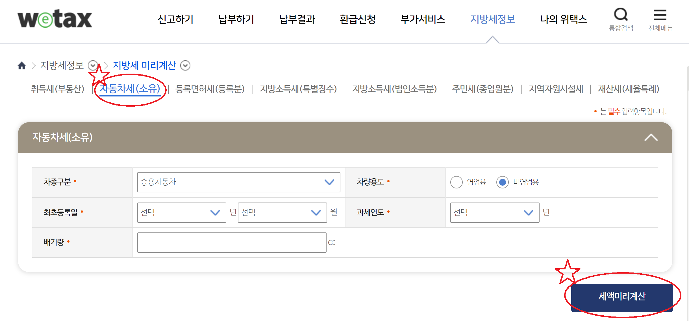Open the 나의 위택스 menu
The width and height of the screenshot is (689, 321).
pyautogui.click(x=564, y=19)
